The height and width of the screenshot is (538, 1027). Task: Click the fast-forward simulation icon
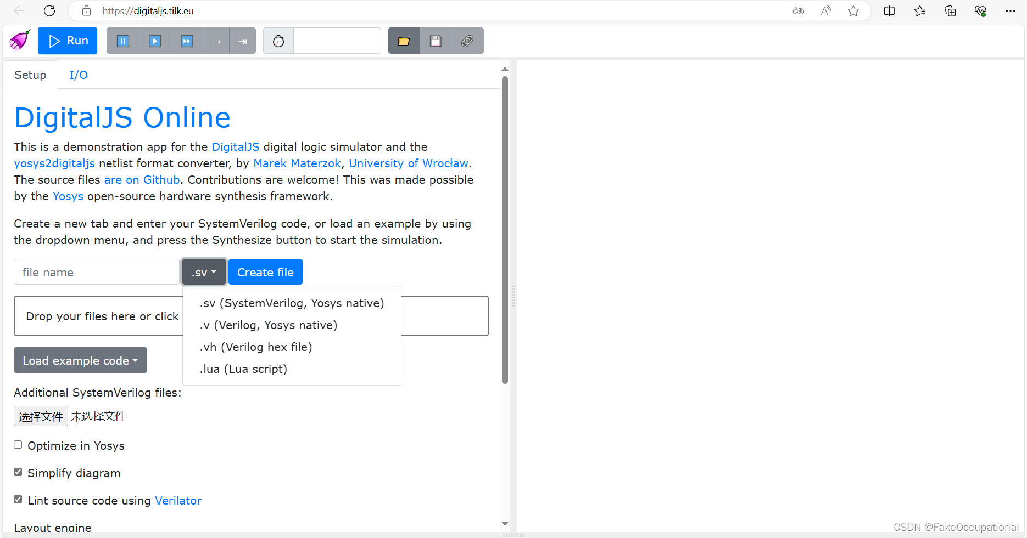(187, 41)
